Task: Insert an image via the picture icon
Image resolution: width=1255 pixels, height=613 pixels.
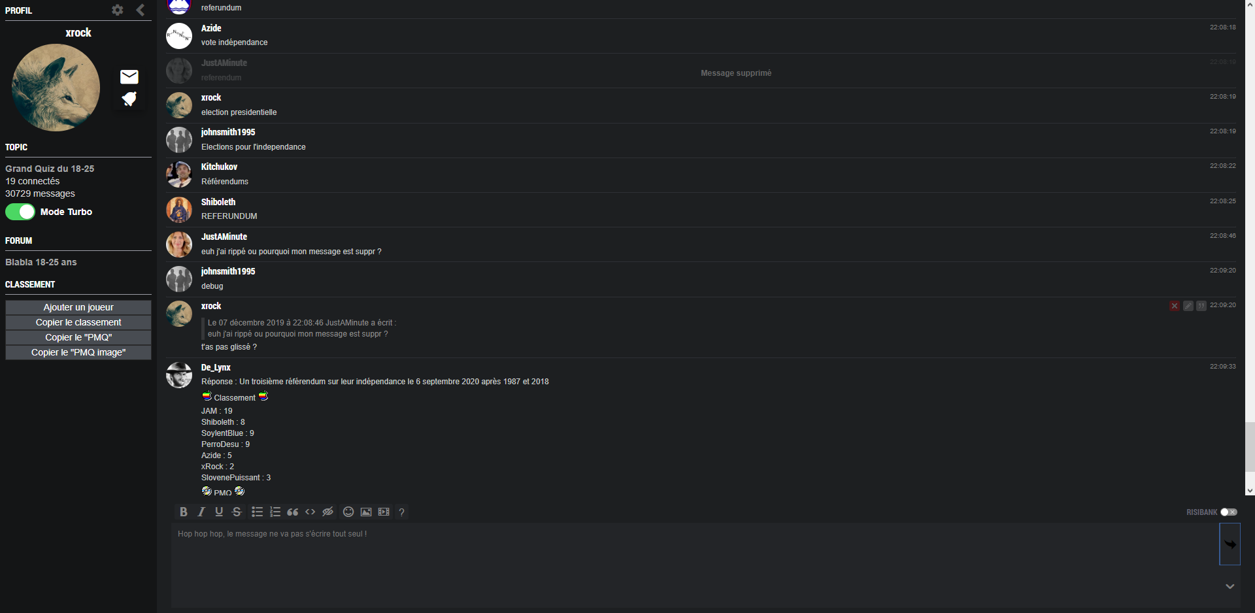Action: pyautogui.click(x=366, y=512)
